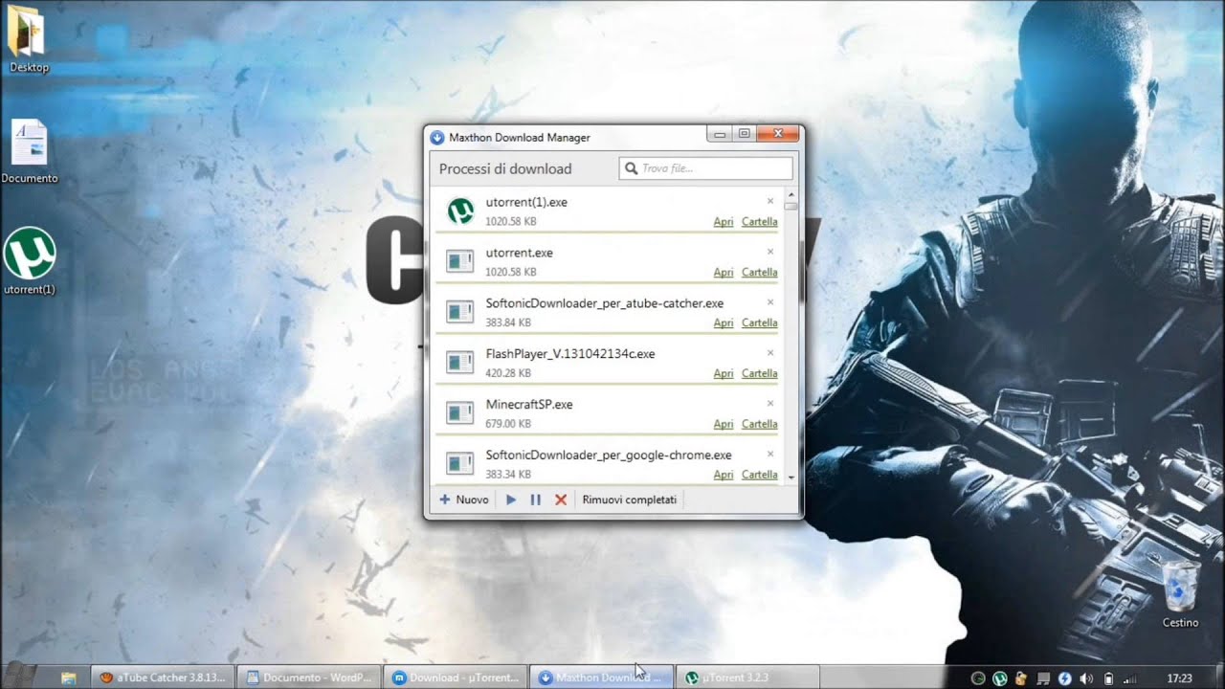
Task: Switch to Download - µTorrent taskbar window
Action: (456, 678)
